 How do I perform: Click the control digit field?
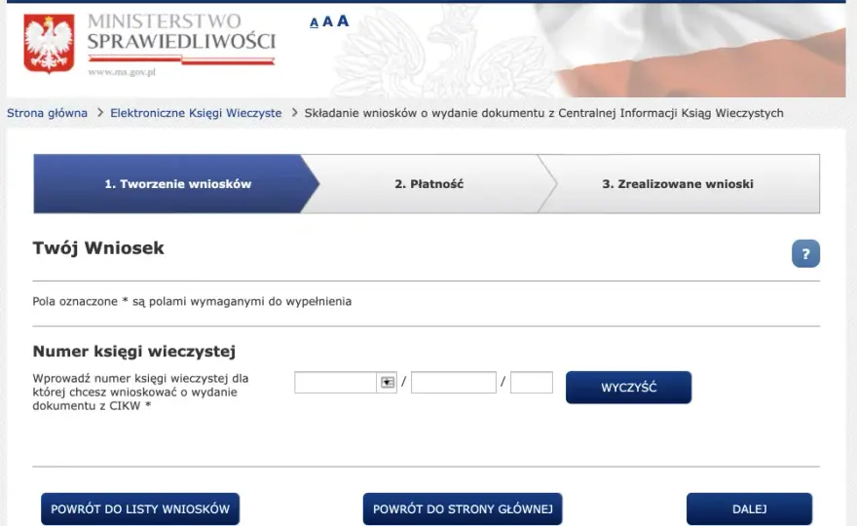tap(532, 382)
